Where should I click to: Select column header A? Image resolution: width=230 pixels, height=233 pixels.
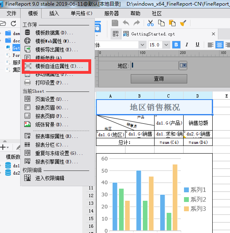click(111, 96)
